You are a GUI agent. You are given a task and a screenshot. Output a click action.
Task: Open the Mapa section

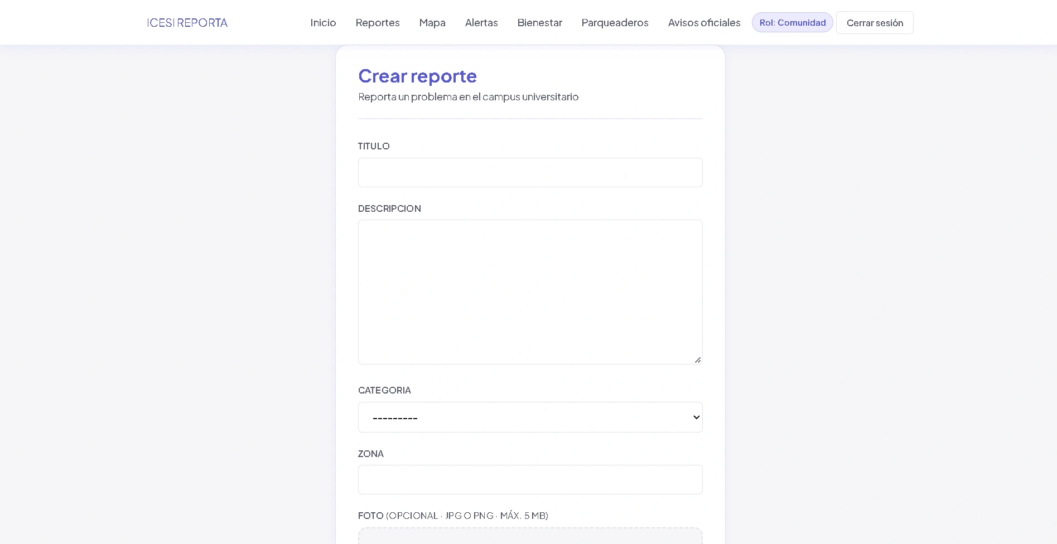(x=432, y=23)
